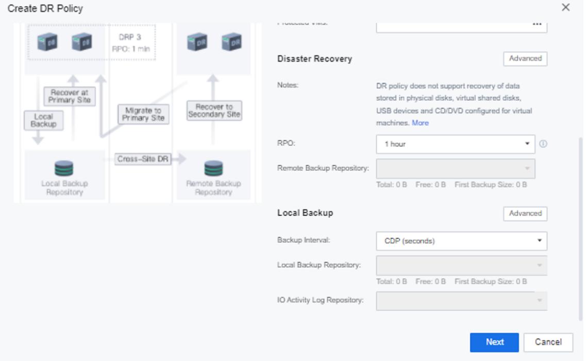This screenshot has width=586, height=361.
Task: Click the DRP 3 diagram text
Action: pos(130,37)
